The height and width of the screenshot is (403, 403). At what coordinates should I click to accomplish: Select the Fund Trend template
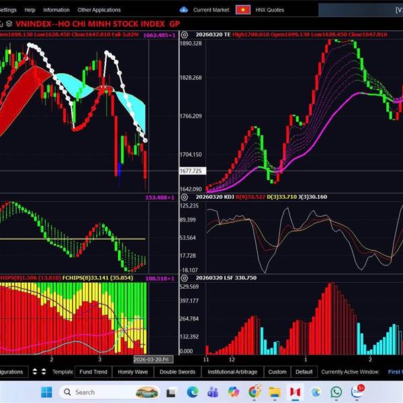[93, 371]
